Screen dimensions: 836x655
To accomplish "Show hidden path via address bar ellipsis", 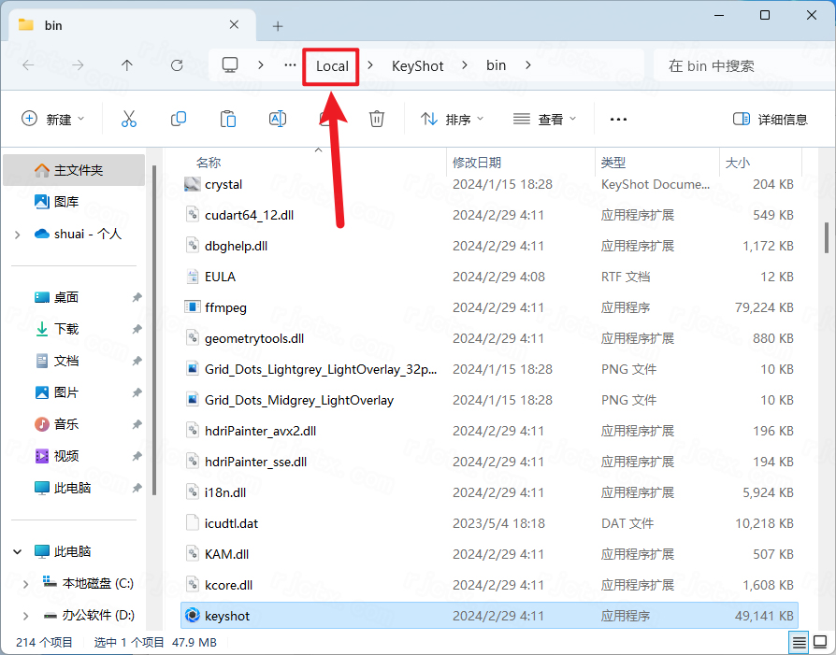I will pos(290,65).
